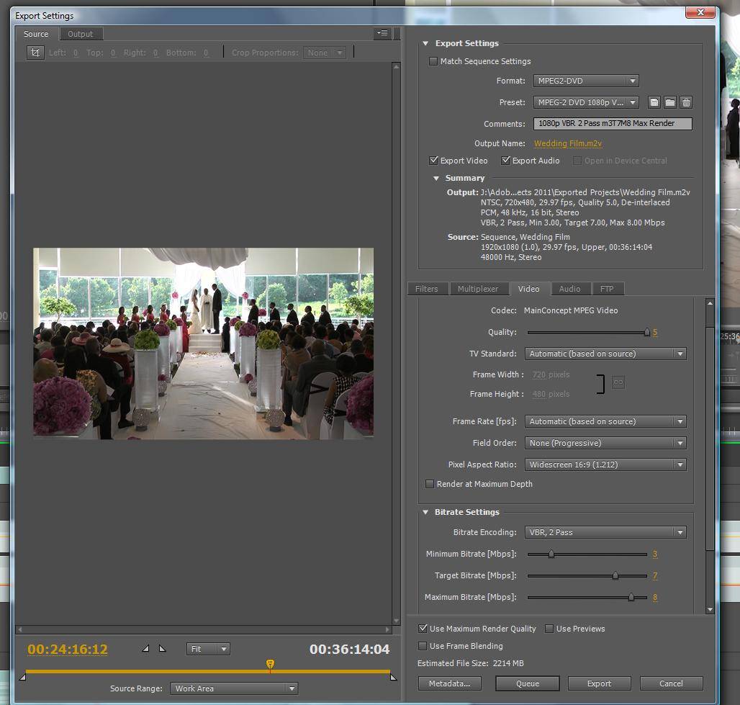Select the Video tab
This screenshot has width=740, height=705.
528,289
